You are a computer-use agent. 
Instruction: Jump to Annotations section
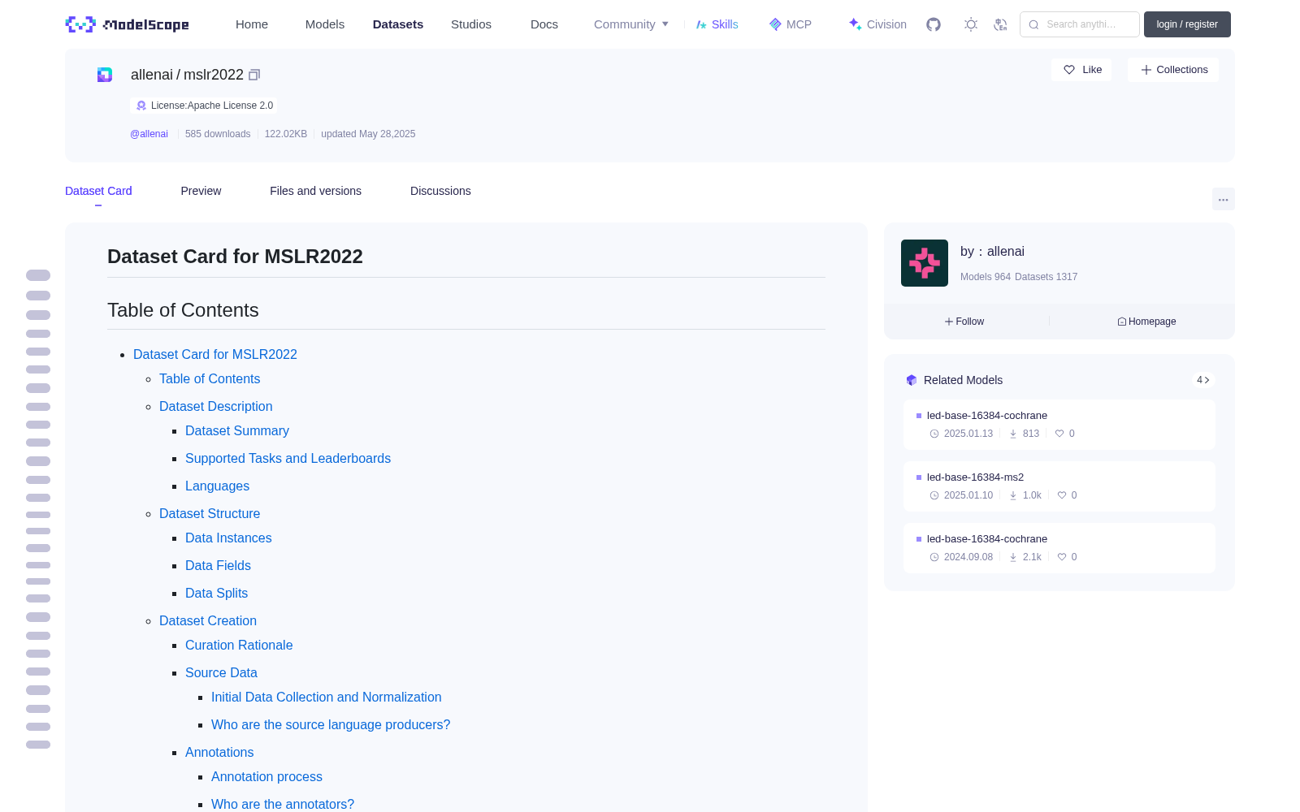pos(219,752)
